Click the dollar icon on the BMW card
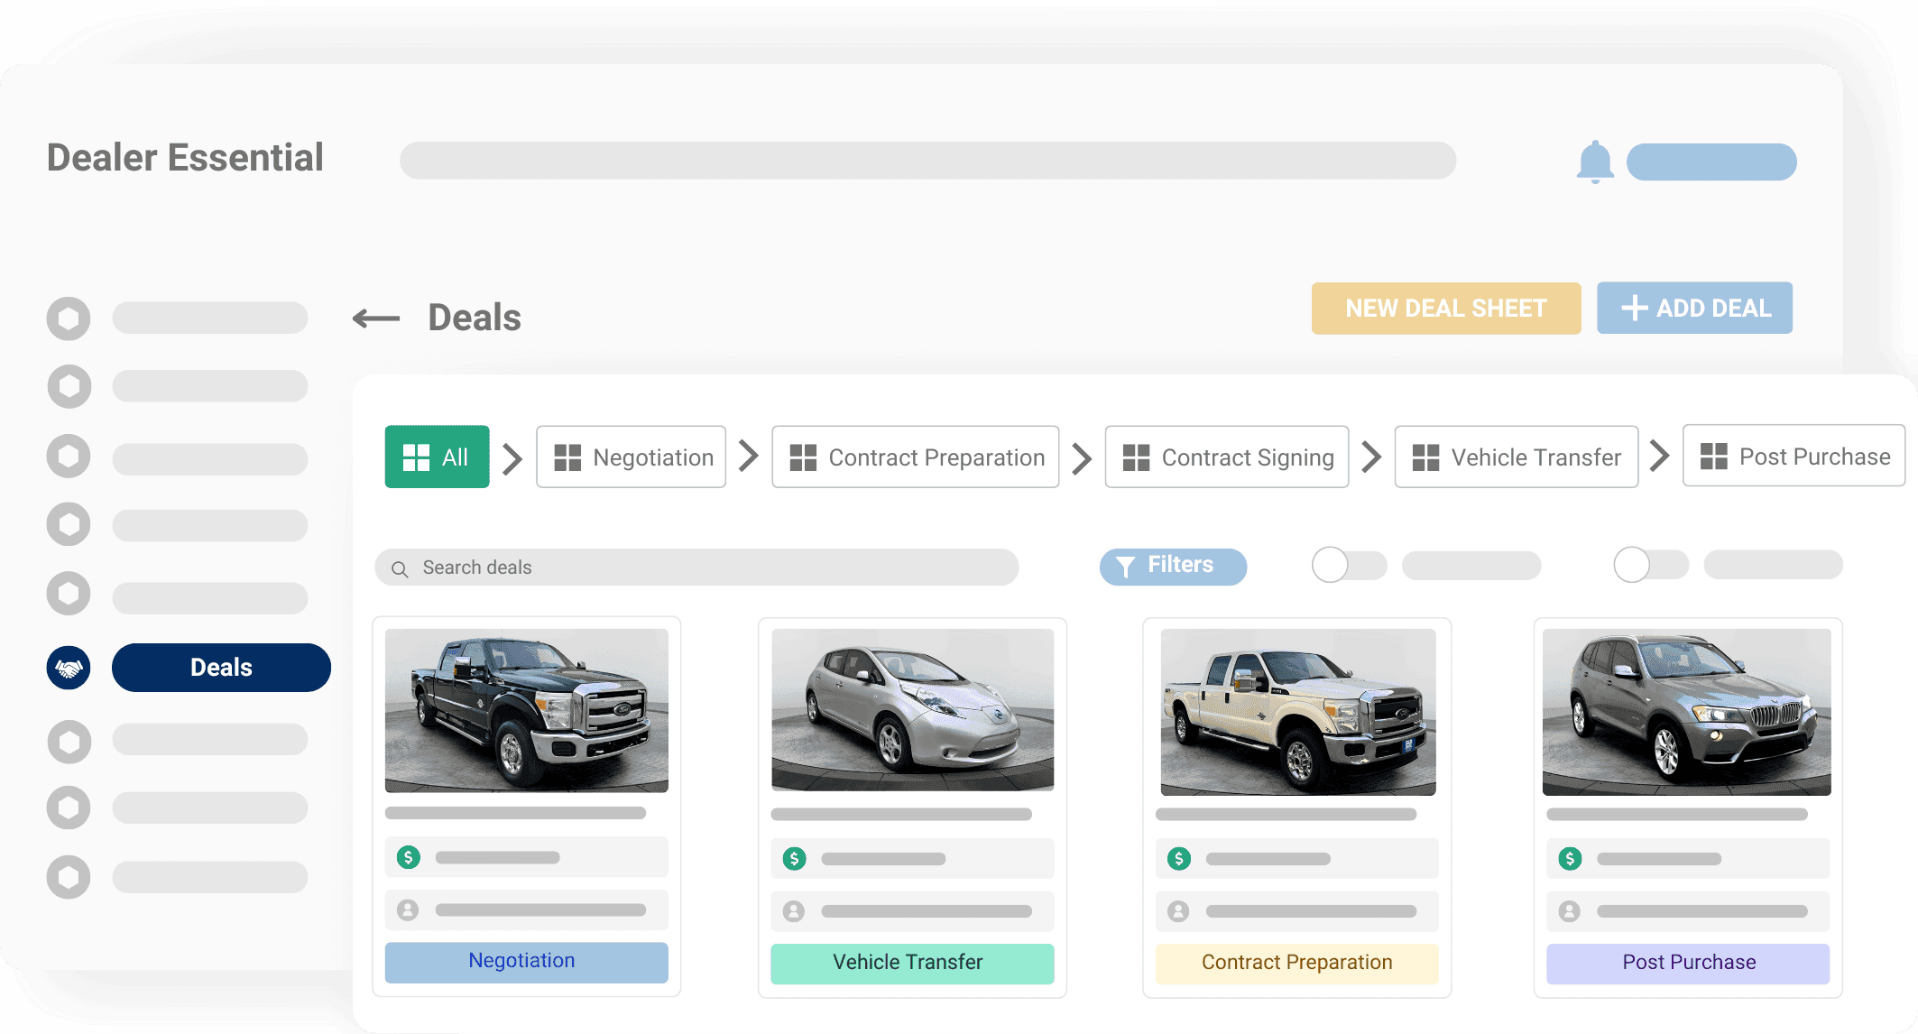Image resolution: width=1918 pixels, height=1034 pixels. tap(1570, 857)
